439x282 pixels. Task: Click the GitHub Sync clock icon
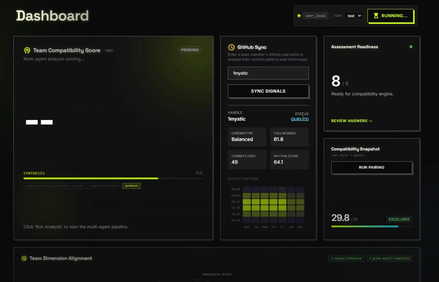(x=231, y=47)
